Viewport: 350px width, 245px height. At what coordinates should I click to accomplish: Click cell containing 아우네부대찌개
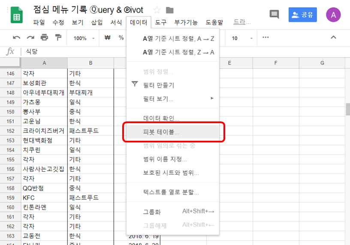[x=44, y=93]
